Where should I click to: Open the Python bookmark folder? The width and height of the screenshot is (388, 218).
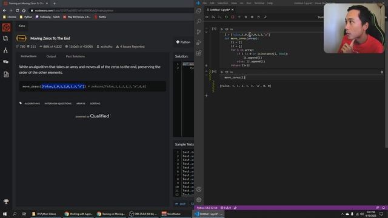click(26, 17)
